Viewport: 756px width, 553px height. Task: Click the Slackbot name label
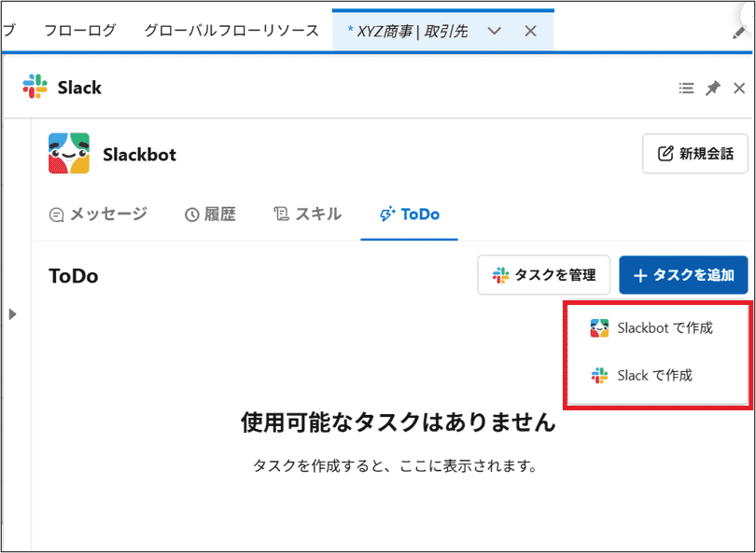click(139, 155)
